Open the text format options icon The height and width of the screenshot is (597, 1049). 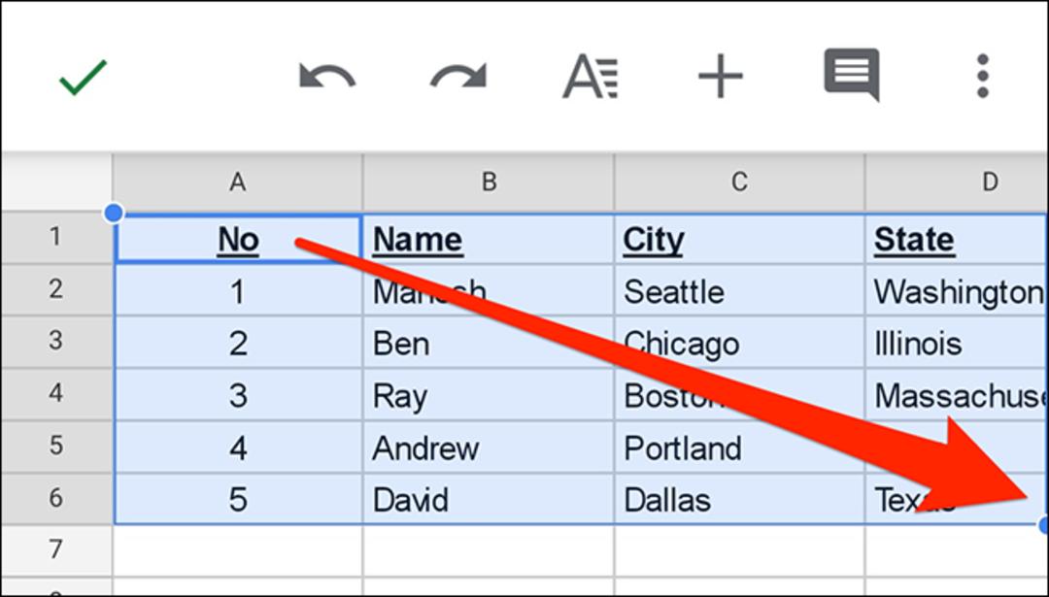click(x=591, y=77)
